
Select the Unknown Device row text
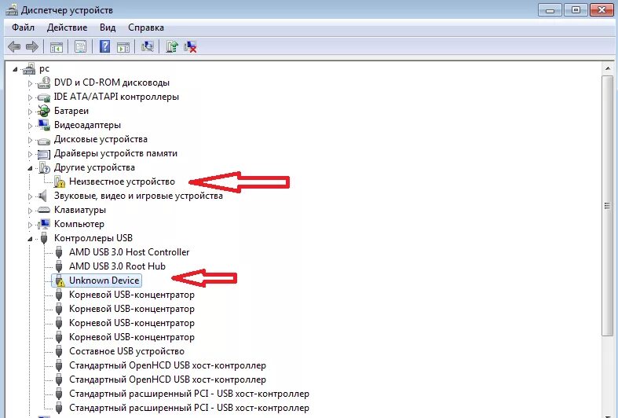(104, 280)
